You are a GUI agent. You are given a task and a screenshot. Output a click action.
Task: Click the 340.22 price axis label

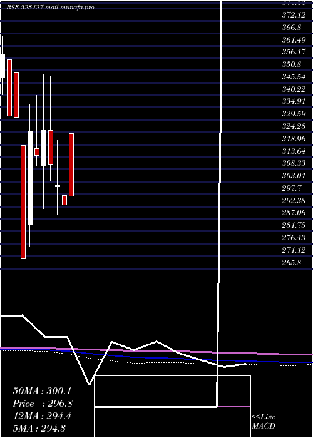point(294,89)
